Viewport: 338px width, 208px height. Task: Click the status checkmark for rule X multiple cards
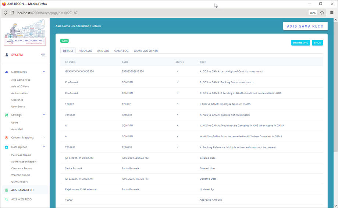[x=177, y=147]
